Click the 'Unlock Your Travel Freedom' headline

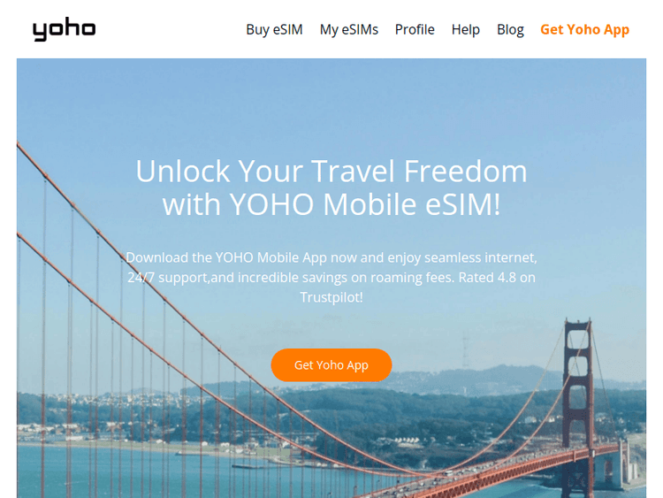[x=331, y=172]
